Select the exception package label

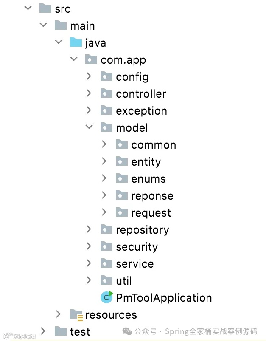(x=141, y=111)
